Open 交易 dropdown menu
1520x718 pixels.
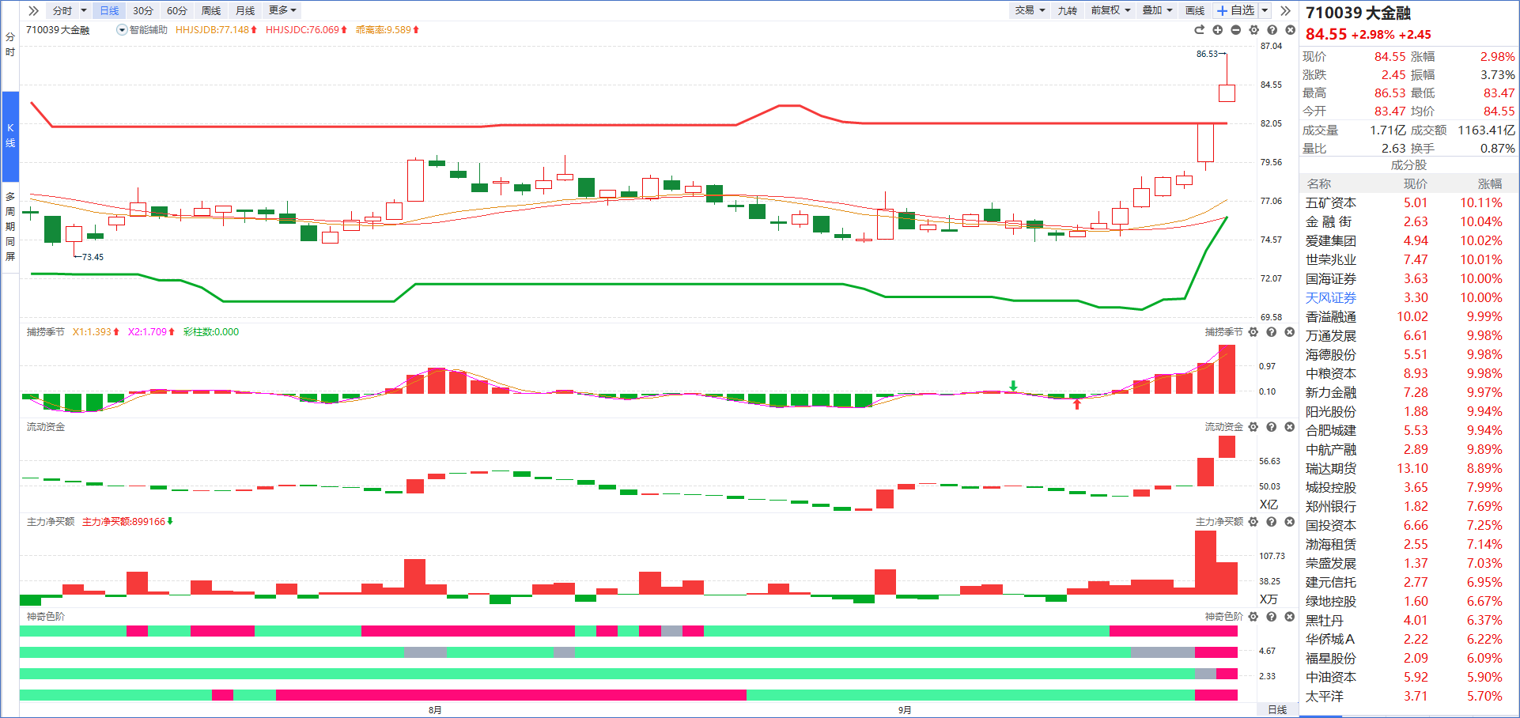(1030, 10)
